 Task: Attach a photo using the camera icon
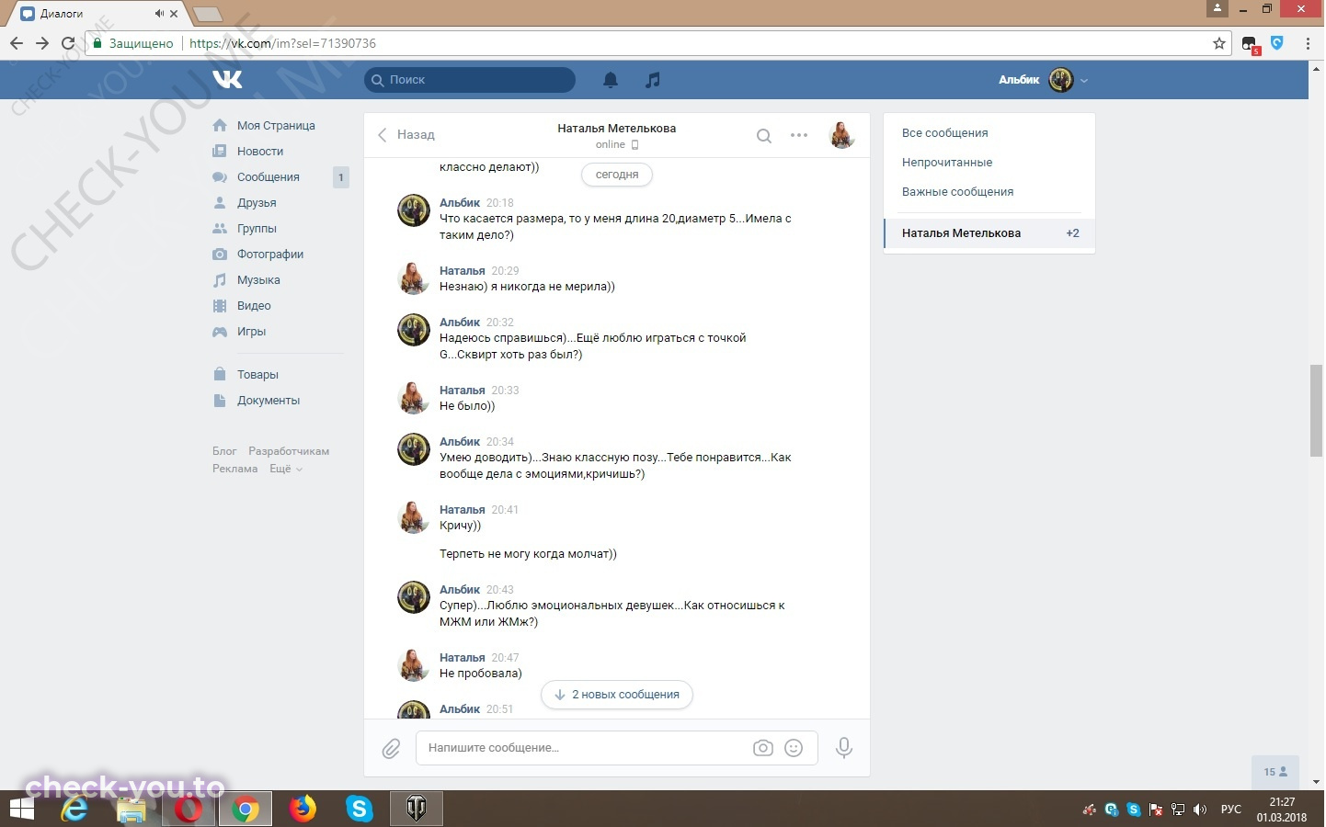pyautogui.click(x=763, y=748)
